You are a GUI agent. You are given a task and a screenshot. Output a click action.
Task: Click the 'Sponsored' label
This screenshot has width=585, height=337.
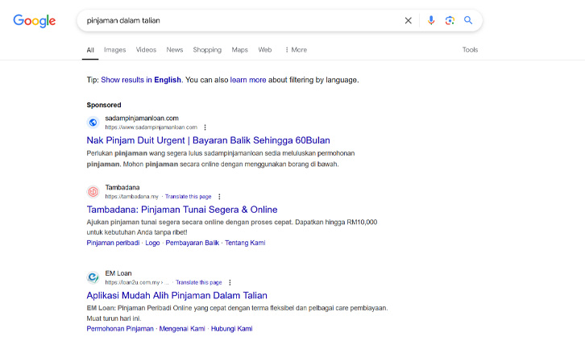click(104, 105)
